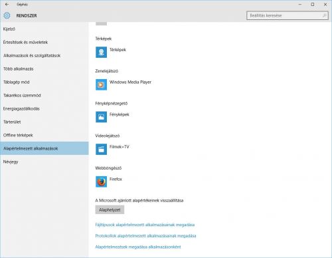Open Offline térképek page
332x258 pixels.
click(44, 135)
